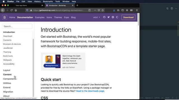This screenshot has width=179, height=100.
Task: Close the Todo App Demo tab
Action: pos(42,5)
